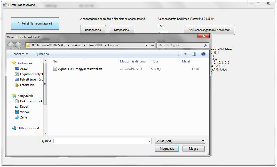Open the view options dropdown arrow

(x=185, y=54)
